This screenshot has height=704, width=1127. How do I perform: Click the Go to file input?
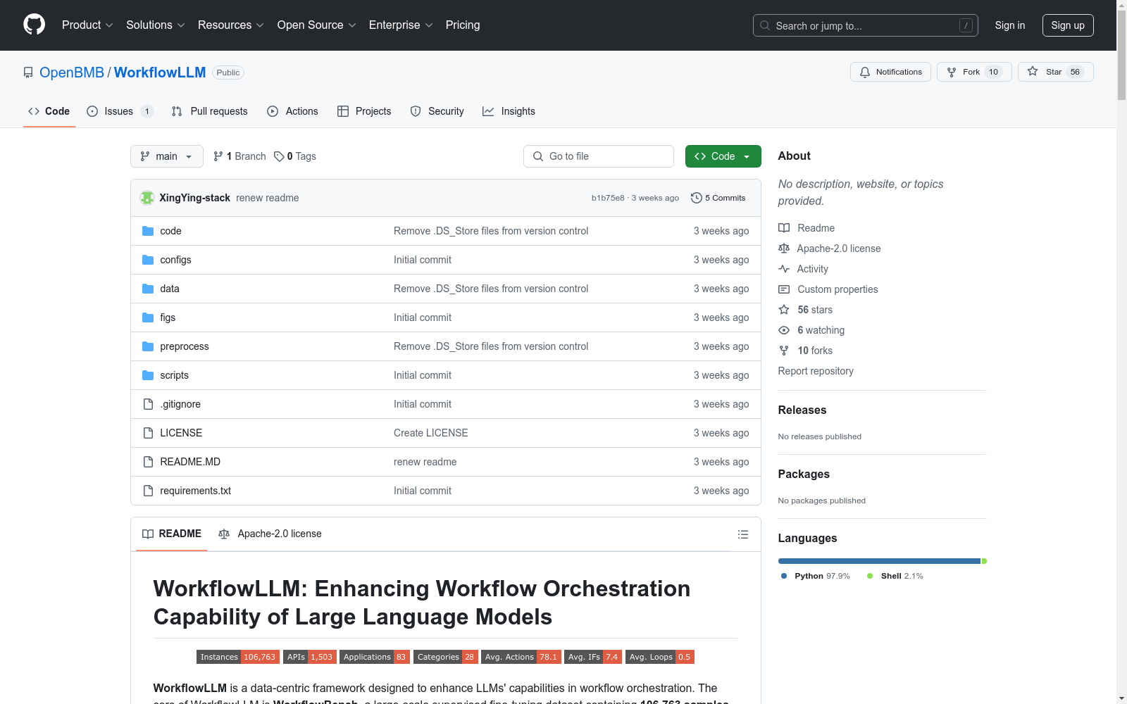coord(599,156)
